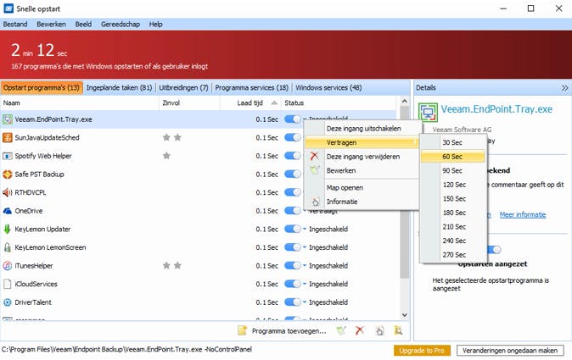
Task: Click the hand icon next to Informatie
Action: pos(316,202)
